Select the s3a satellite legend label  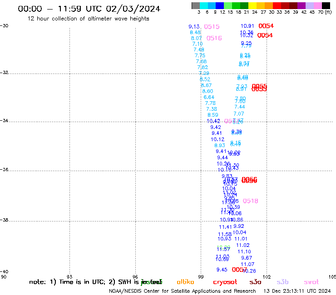[x=255, y=282]
